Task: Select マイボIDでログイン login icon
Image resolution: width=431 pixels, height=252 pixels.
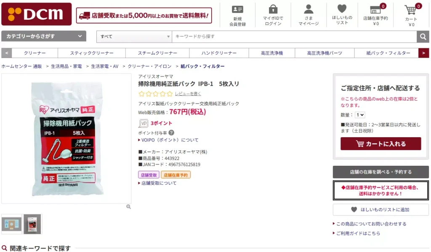Action: point(273,13)
